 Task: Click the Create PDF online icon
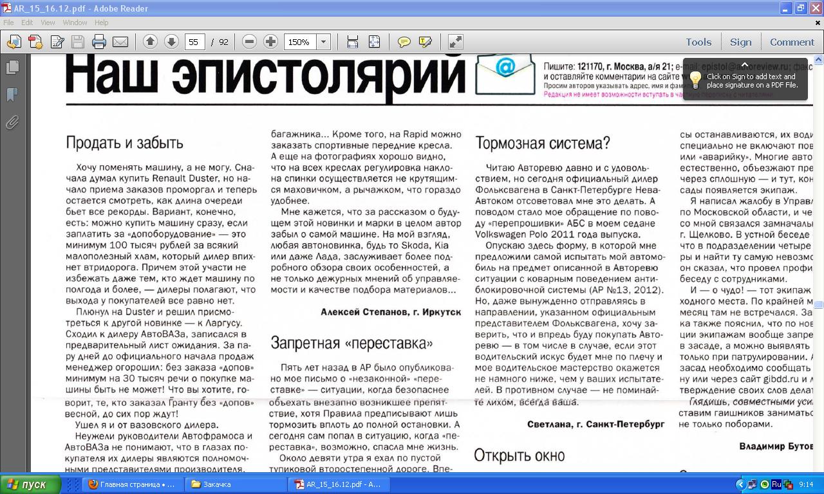[x=35, y=42]
